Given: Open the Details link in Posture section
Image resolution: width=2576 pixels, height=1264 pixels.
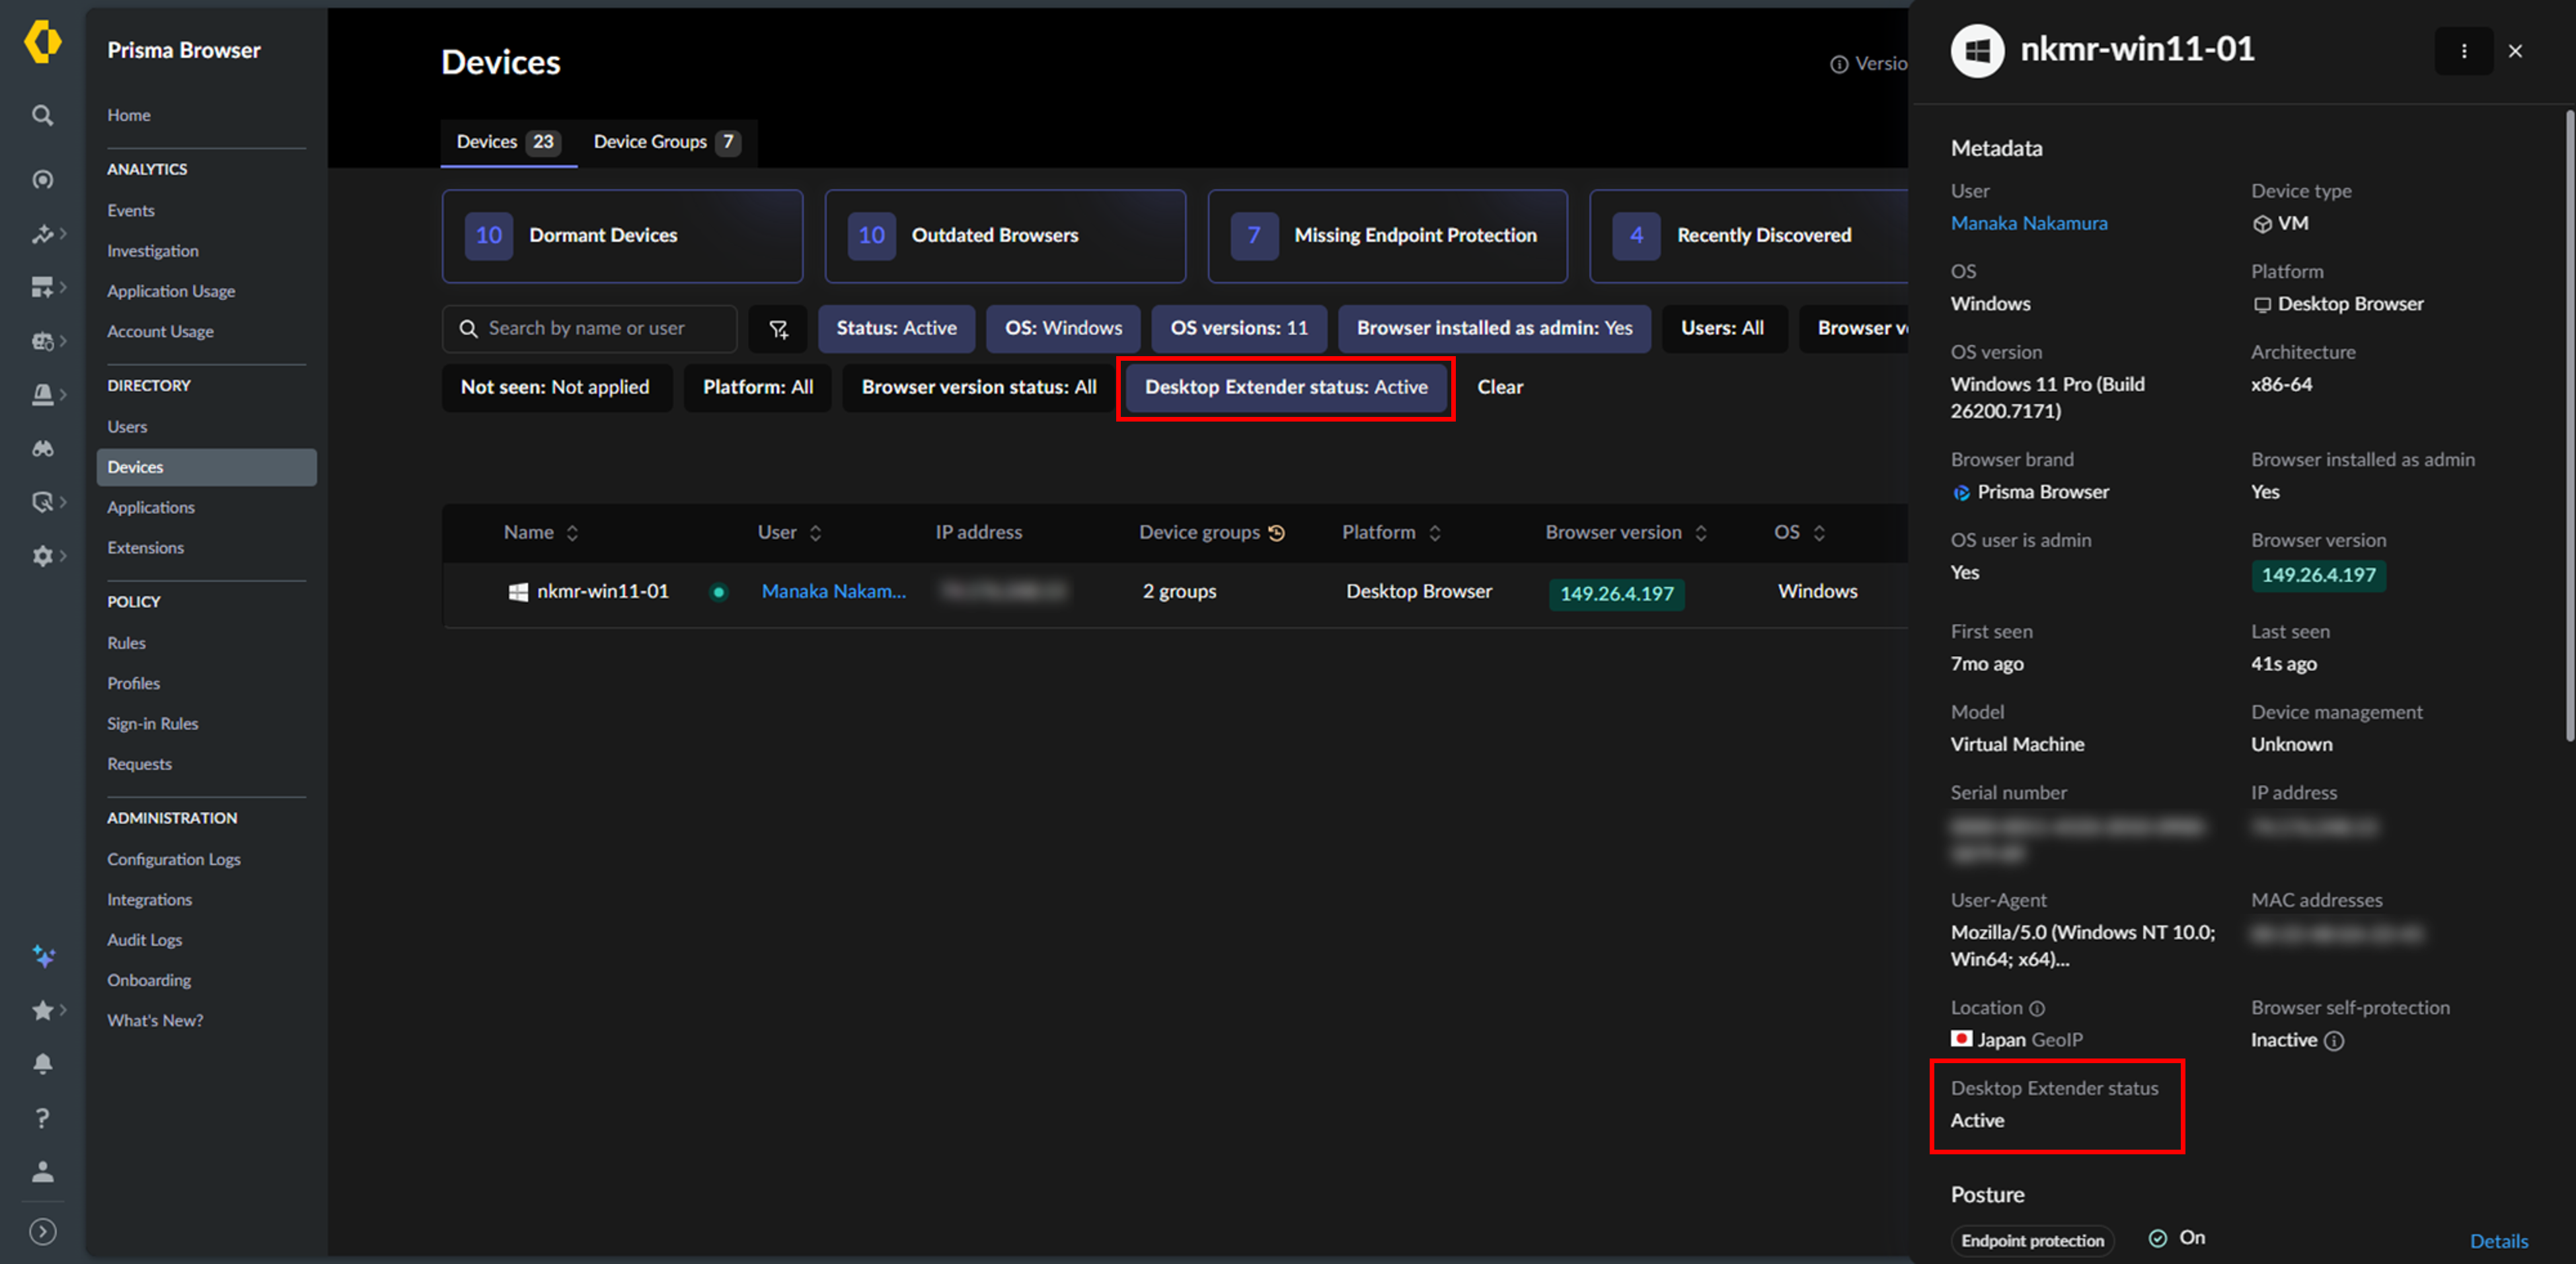Looking at the screenshot, I should pos(2499,1241).
